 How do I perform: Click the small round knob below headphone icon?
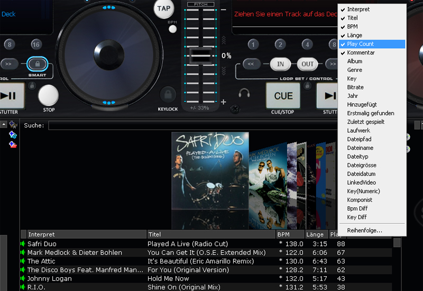235,109
